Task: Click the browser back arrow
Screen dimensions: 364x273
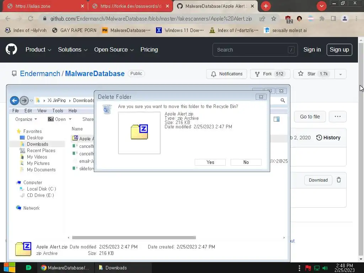Action: 8,18
